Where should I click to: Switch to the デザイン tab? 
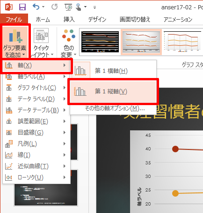(x=97, y=20)
